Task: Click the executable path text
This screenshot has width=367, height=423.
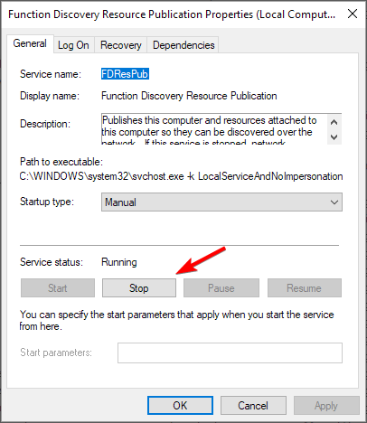Action: click(181, 176)
